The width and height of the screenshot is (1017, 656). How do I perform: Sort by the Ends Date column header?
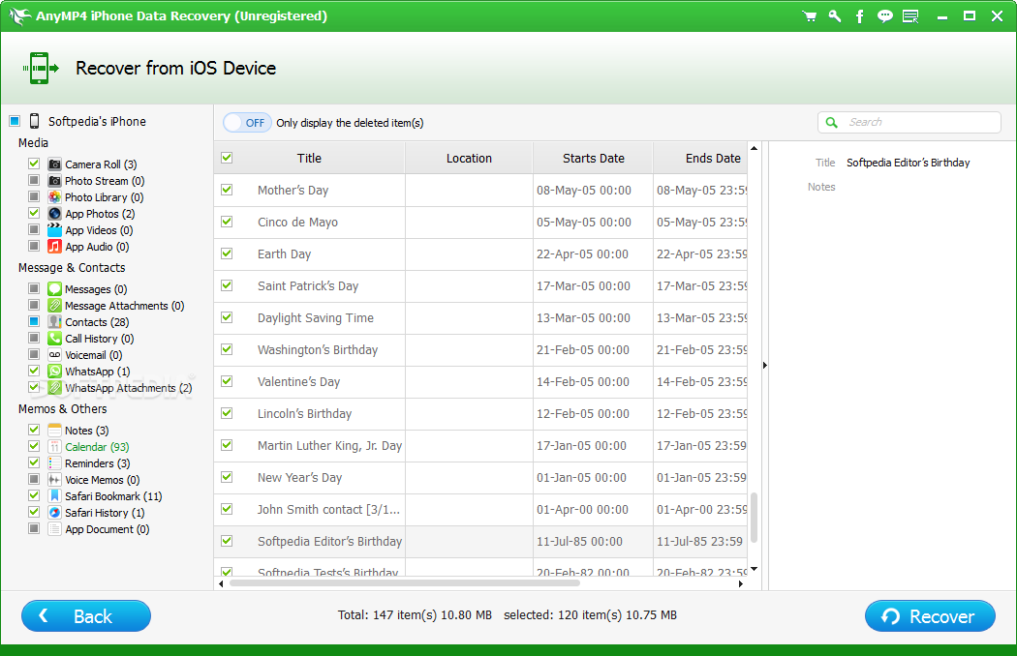[700, 158]
